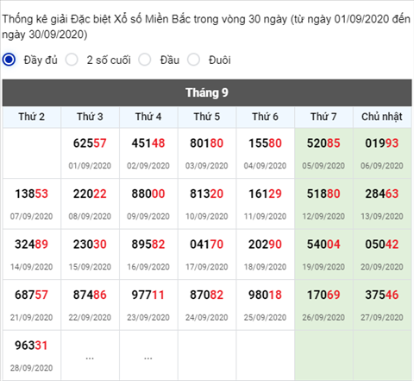Image resolution: width=414 pixels, height=381 pixels.
Task: Select result 15580 for 04/09/2020
Action: click(x=265, y=143)
